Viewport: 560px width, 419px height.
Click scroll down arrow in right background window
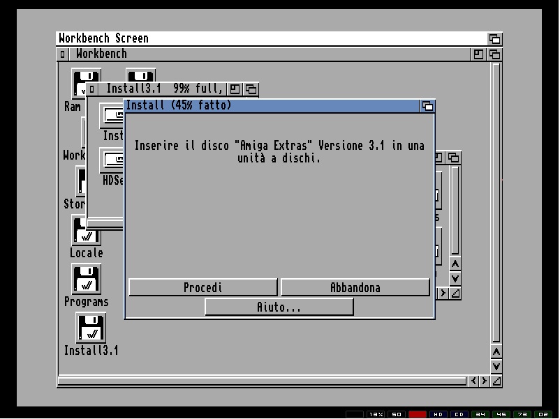point(455,278)
